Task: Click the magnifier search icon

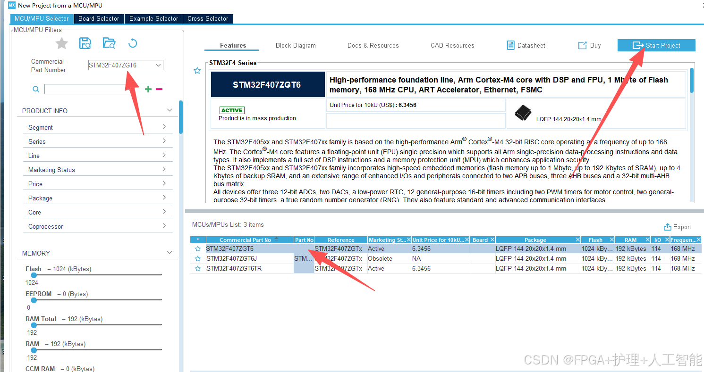Action: tap(36, 89)
